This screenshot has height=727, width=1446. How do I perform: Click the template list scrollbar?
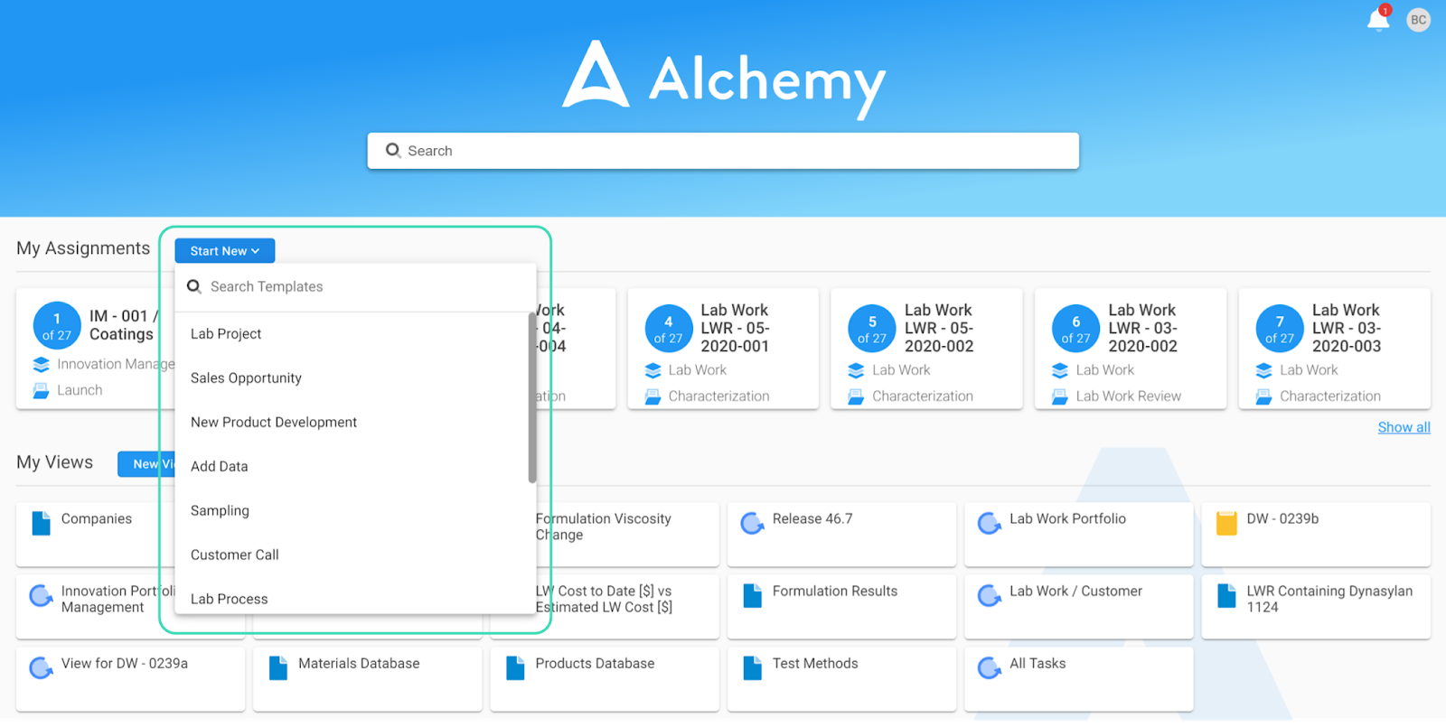(x=532, y=397)
